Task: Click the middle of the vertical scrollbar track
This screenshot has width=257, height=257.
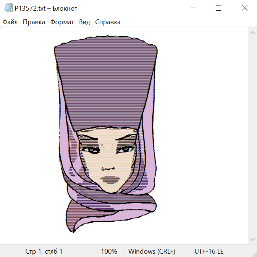Action: tap(252, 136)
